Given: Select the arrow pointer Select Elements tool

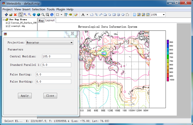Looking at the screenshot, I should coord(21,15).
